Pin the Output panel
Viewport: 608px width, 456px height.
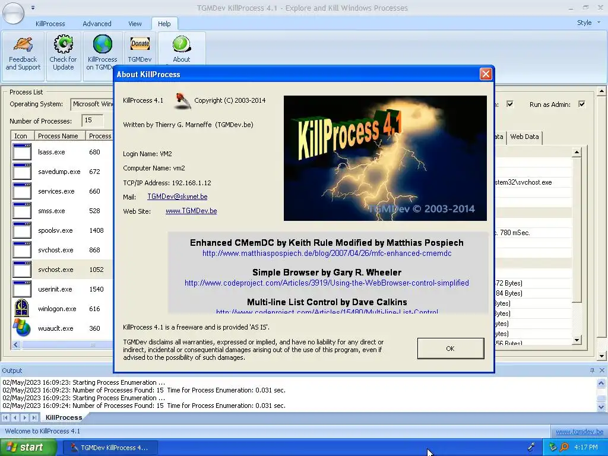[592, 370]
